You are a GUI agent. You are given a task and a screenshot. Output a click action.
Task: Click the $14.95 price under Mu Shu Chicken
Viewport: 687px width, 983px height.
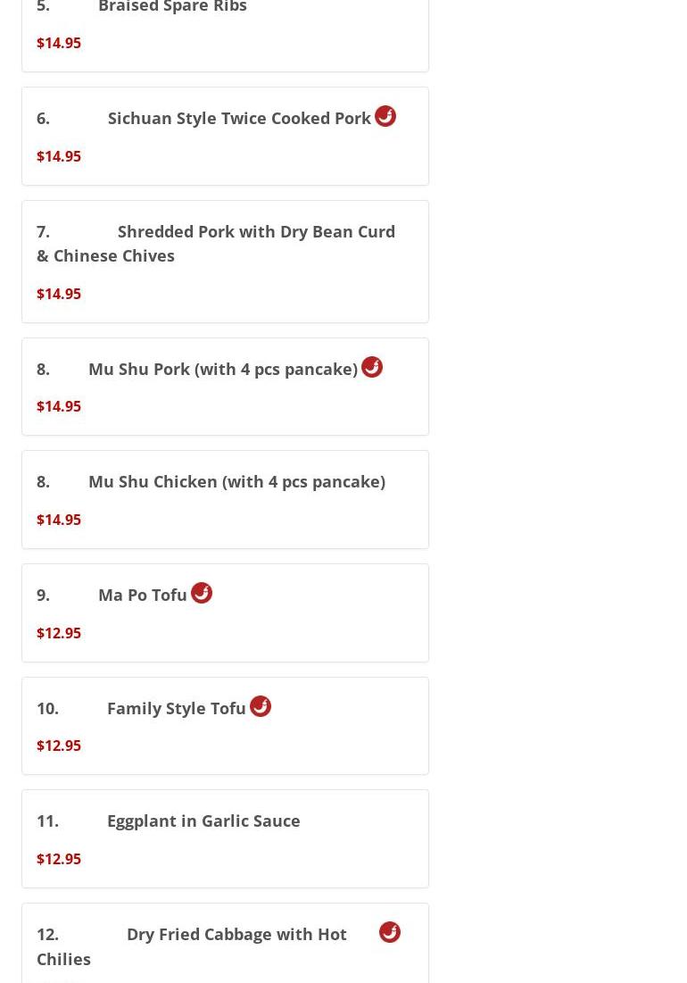tap(59, 520)
